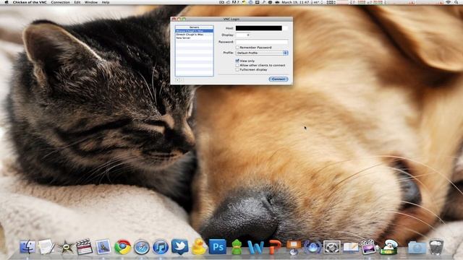Screen dimensions: 463x260
Task: Open the Mail stamp icon in dock
Action: click(x=103, y=246)
